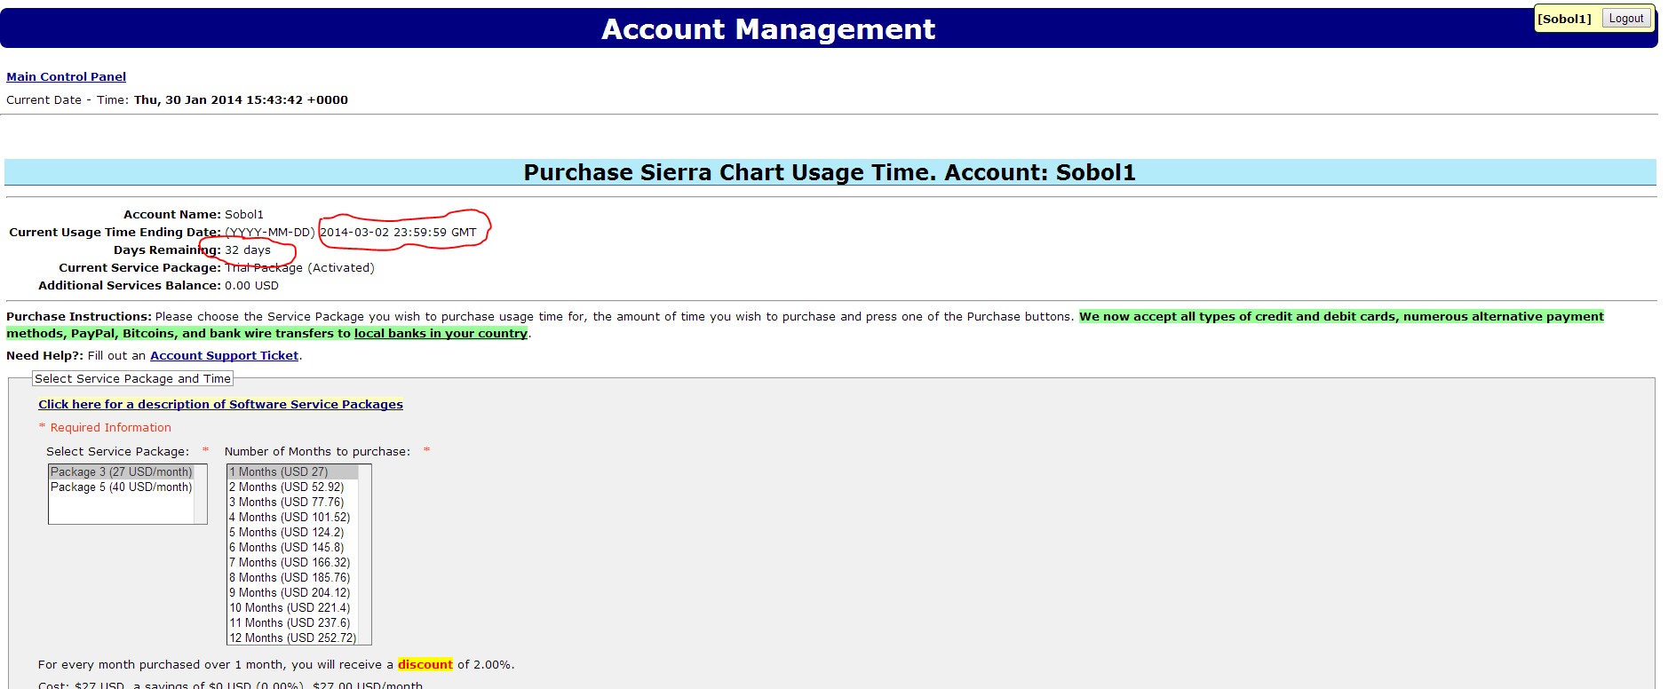Click the ending date 2014-03-02 23:59:59 GMT
The image size is (1668, 689).
pos(398,233)
